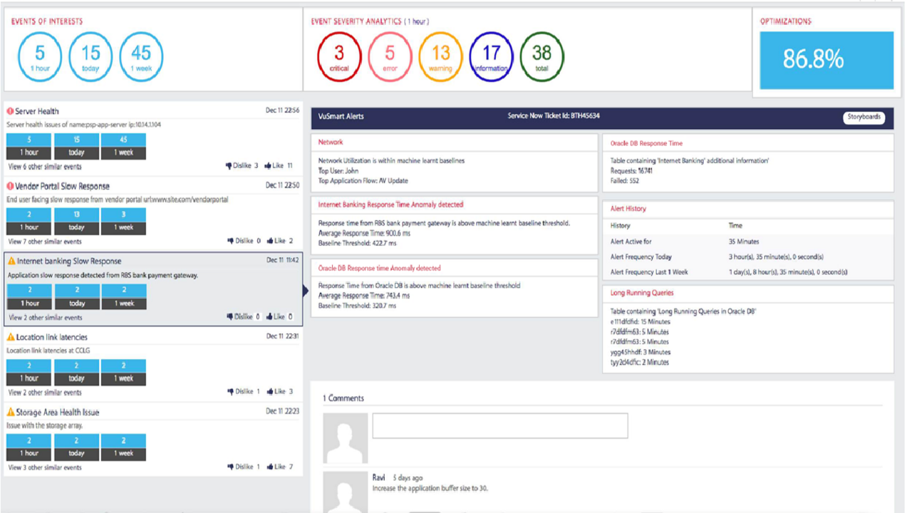Click thumbs-down Dislike icon on Vendor Portal event

click(231, 242)
